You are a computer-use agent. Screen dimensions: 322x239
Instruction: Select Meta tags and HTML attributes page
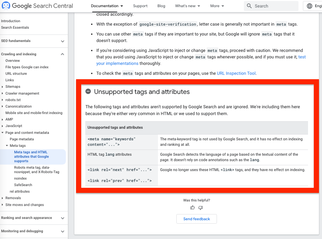coord(31,157)
